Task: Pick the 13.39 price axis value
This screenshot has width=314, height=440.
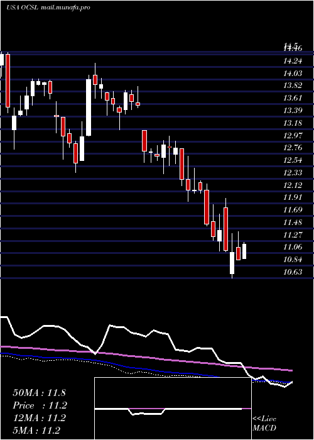Action: pyautogui.click(x=293, y=110)
